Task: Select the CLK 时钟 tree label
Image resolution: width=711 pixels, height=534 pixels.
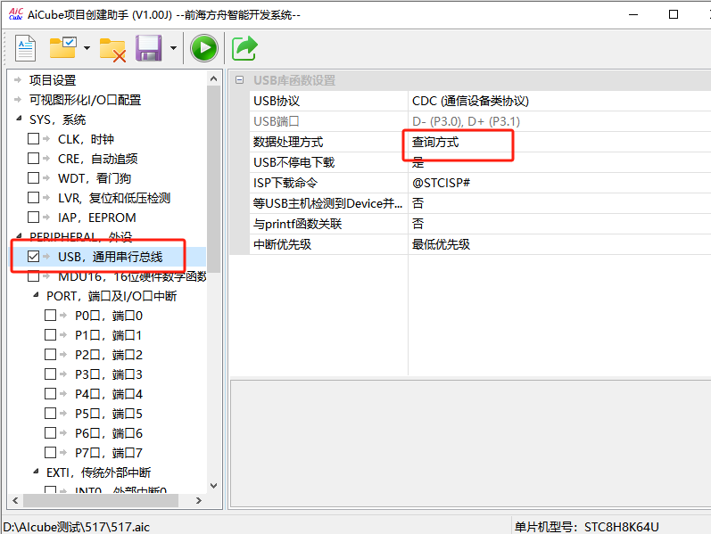Action: pos(86,139)
